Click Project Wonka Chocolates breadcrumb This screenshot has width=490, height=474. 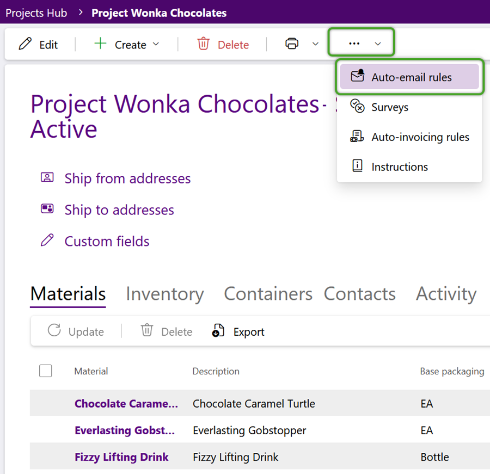click(159, 13)
